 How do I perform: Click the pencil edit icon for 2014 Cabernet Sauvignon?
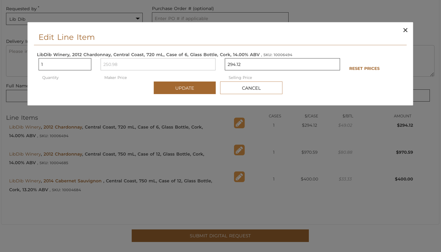point(239,177)
